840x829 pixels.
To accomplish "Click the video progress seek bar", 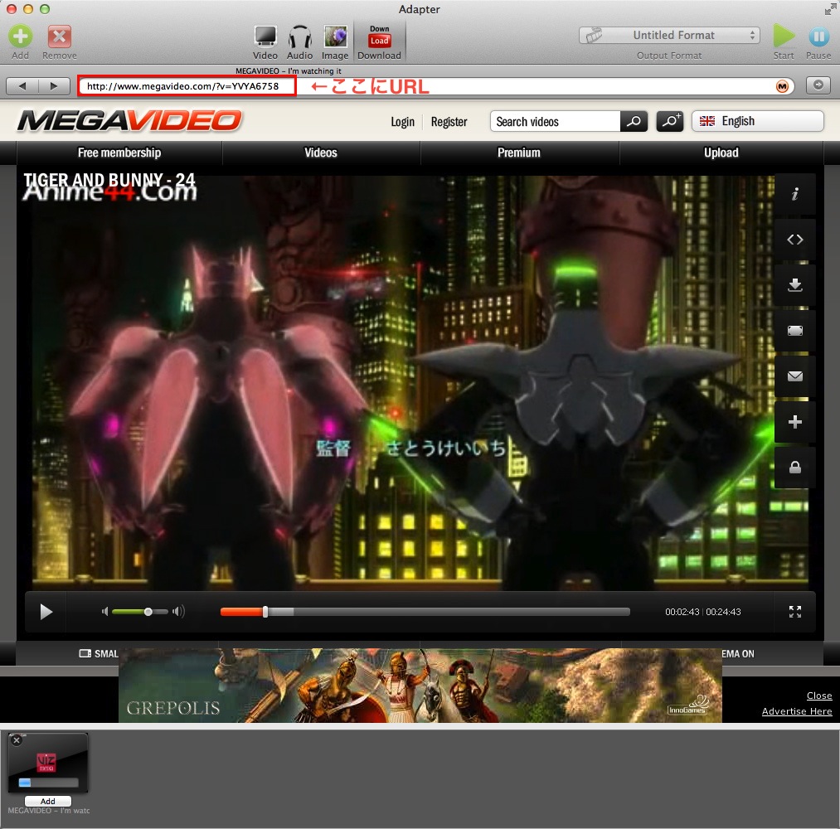I will click(425, 612).
